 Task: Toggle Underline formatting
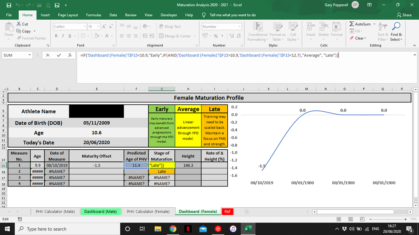(70, 36)
